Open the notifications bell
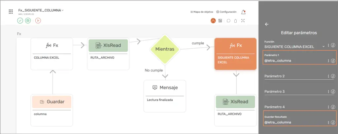Viewport: 338px width, 134px height. coord(243,12)
